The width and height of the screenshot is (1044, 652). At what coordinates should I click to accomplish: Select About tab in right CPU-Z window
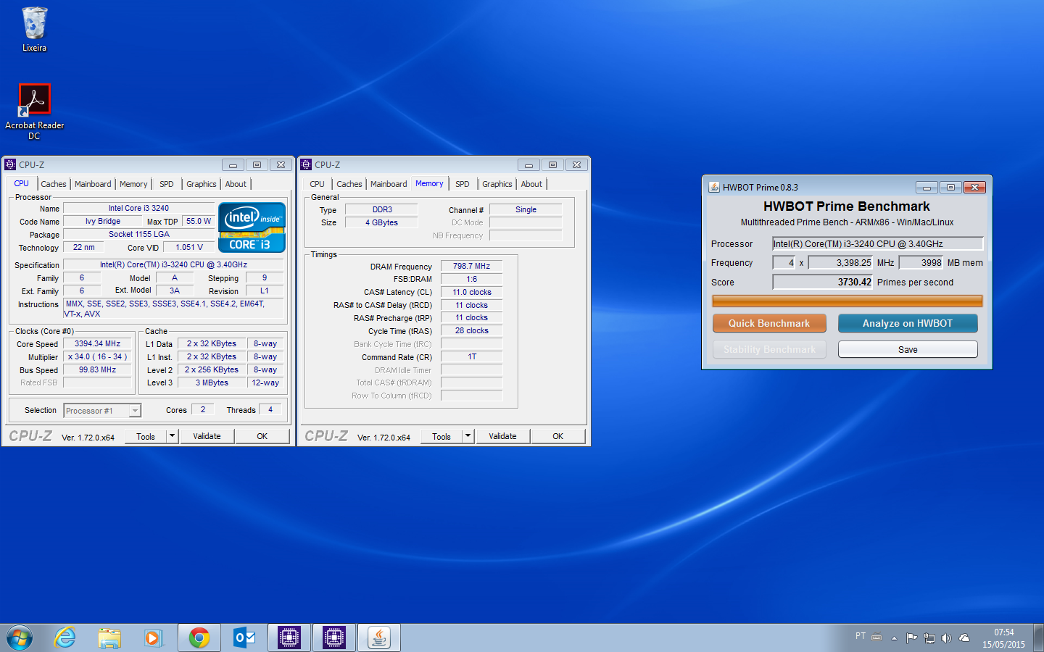(x=531, y=184)
